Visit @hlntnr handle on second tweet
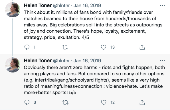The height and width of the screenshot is (110, 170). (x=61, y=61)
